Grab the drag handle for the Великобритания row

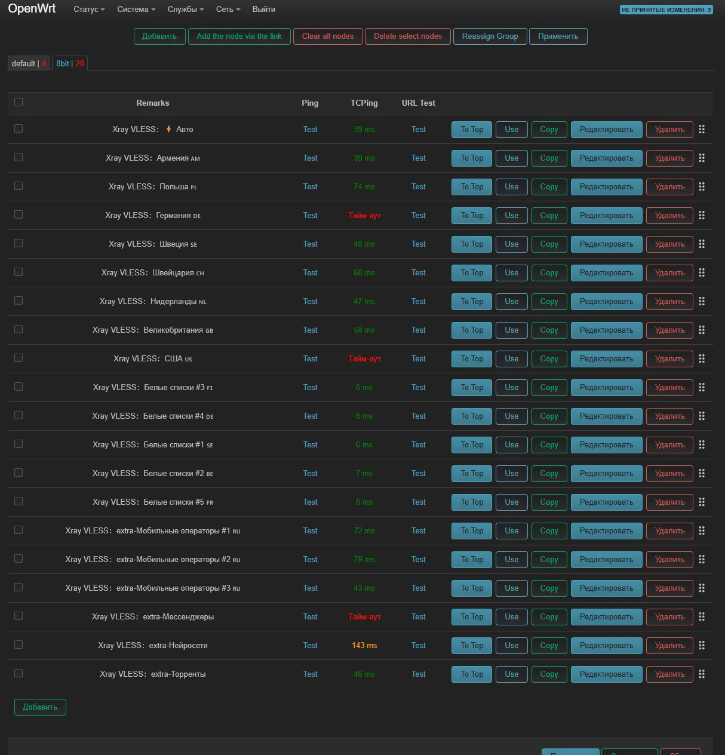click(x=702, y=330)
